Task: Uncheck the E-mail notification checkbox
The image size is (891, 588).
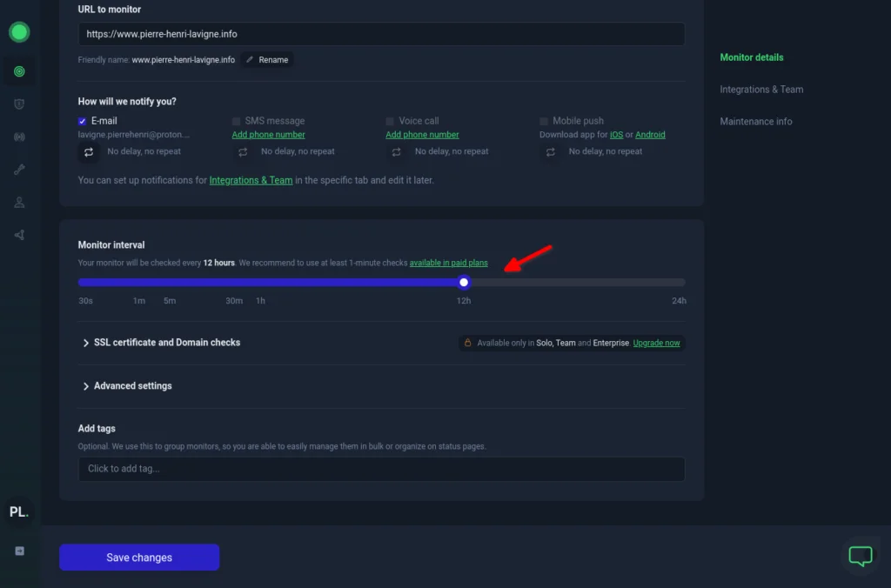Action: click(83, 122)
